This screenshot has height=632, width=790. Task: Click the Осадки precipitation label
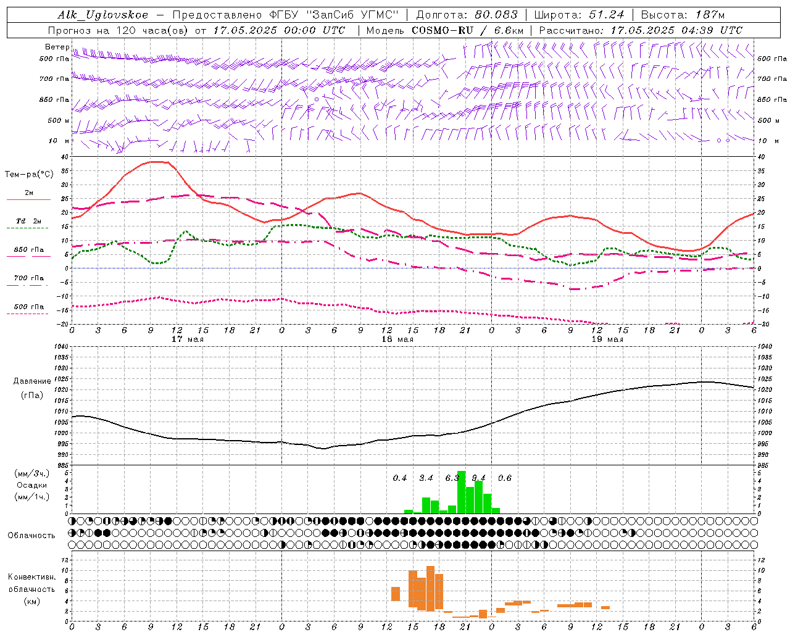pyautogui.click(x=32, y=485)
